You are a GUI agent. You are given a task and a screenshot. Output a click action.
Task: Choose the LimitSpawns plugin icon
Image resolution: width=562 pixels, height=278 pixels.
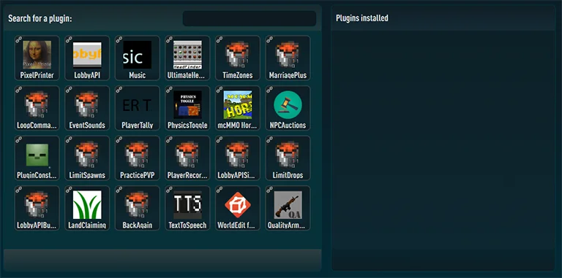pyautogui.click(x=87, y=155)
